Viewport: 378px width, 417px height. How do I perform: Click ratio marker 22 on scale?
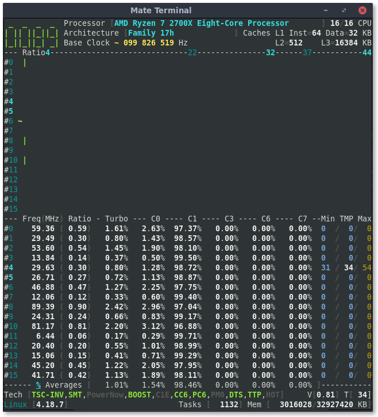point(192,53)
